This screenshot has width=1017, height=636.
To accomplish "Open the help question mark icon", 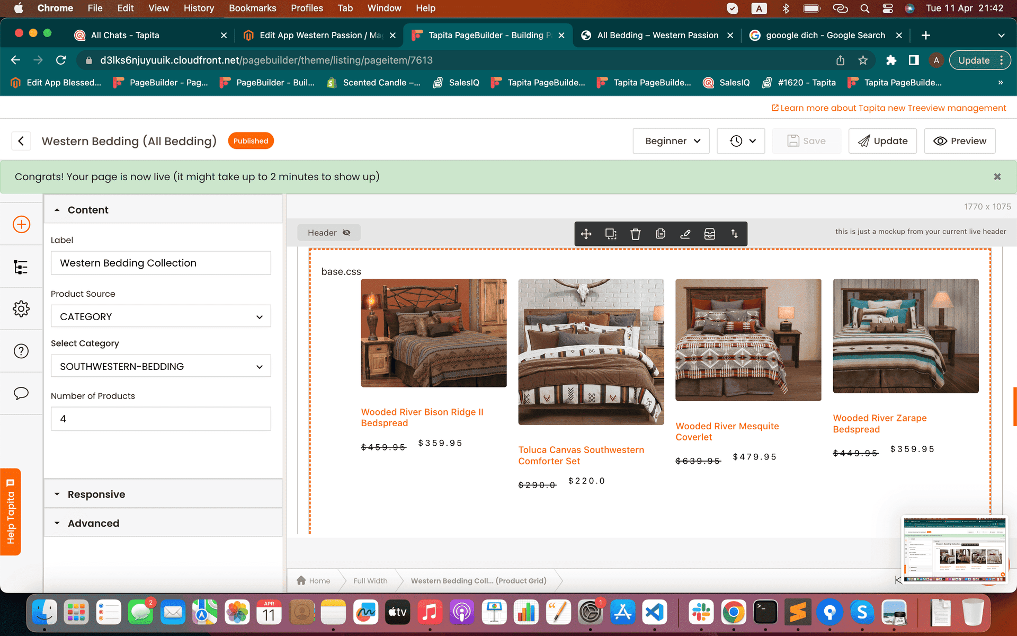I will click(x=21, y=351).
